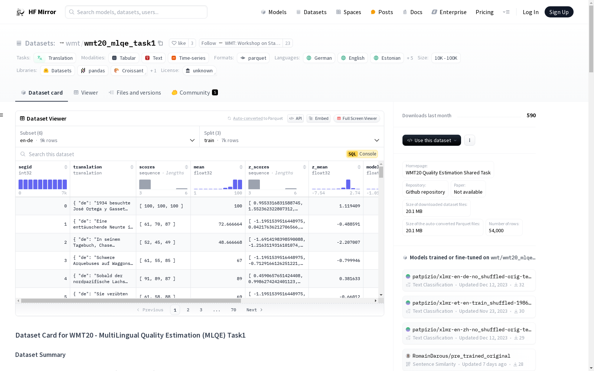Click the Sign Up button

[559, 12]
